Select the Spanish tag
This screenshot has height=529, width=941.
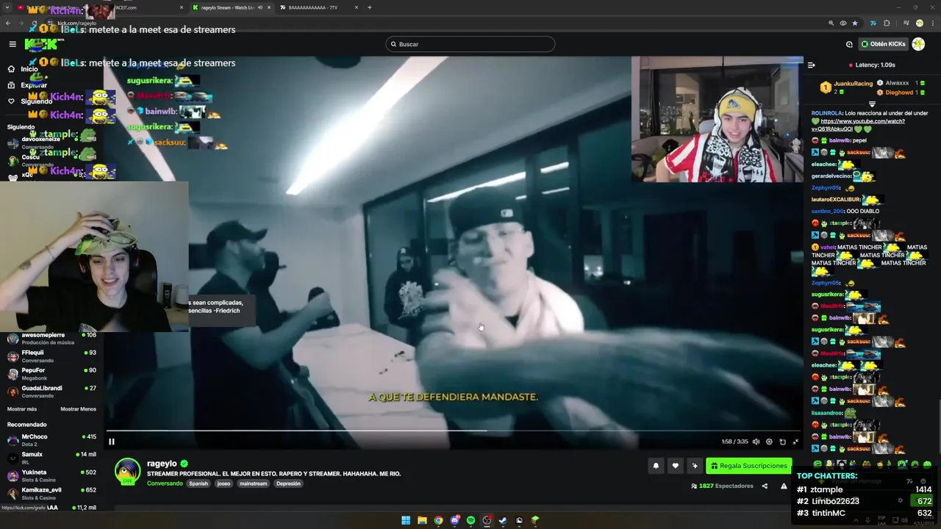pos(198,483)
